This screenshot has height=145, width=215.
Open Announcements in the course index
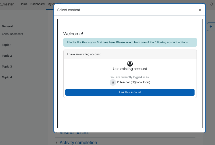[x=12, y=34]
